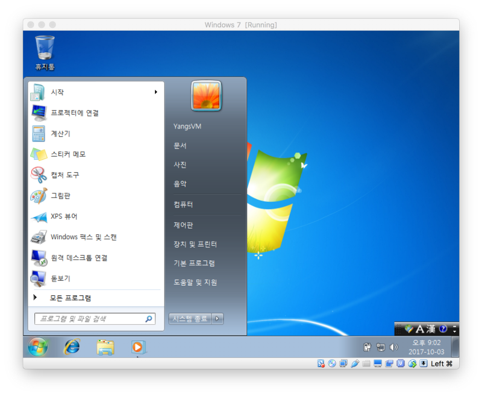482x396 pixels.
Task: Click the search magnifier icon
Action: (x=149, y=319)
